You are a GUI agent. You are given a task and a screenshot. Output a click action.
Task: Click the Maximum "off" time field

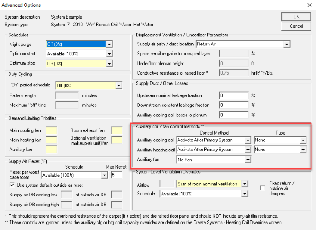[x=67, y=105]
